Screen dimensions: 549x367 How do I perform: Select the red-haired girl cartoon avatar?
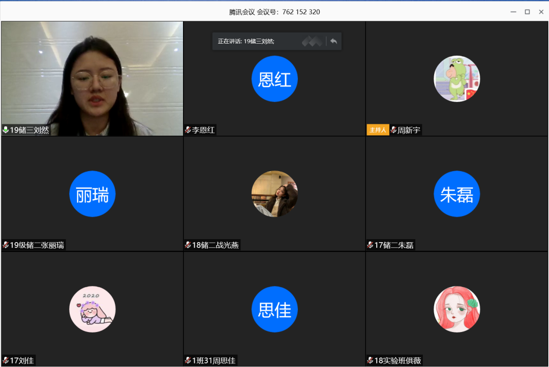[x=456, y=309]
